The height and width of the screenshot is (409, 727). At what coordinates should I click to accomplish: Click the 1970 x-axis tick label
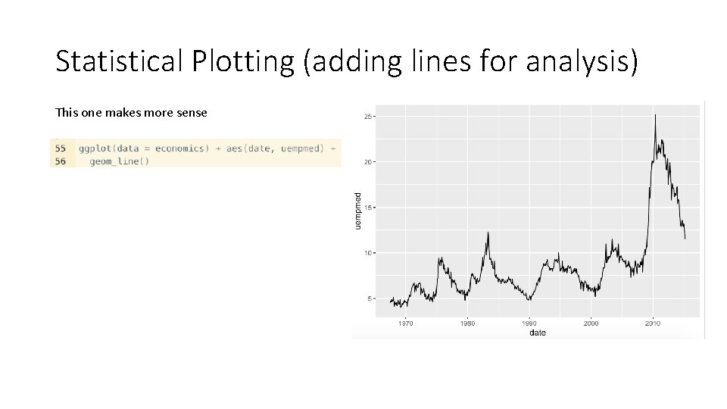[405, 323]
